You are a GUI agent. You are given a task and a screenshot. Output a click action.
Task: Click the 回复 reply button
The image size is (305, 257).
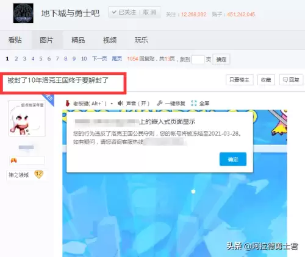tap(291, 80)
